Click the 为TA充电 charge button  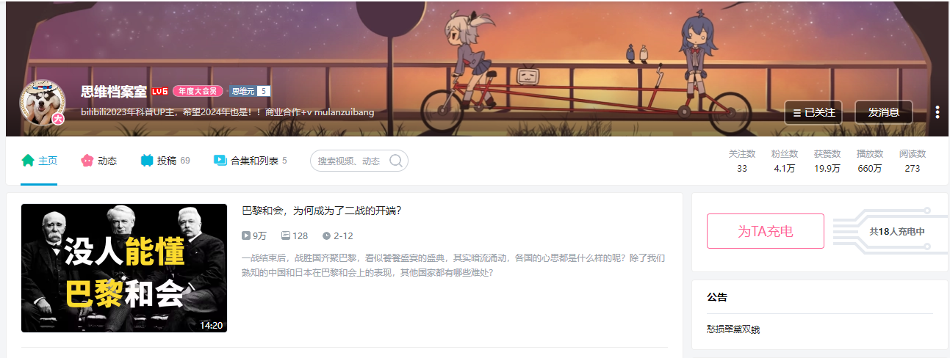pyautogui.click(x=766, y=231)
